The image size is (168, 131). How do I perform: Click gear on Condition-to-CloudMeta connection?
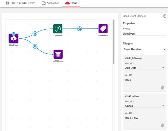click(80, 28)
